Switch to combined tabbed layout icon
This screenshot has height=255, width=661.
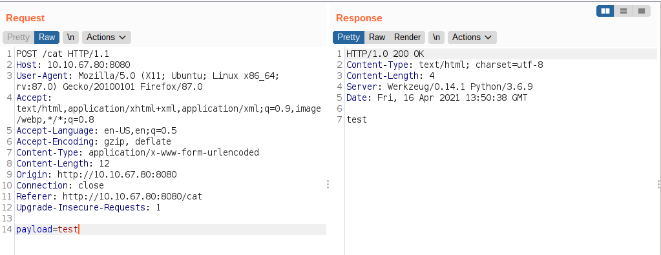coord(641,11)
